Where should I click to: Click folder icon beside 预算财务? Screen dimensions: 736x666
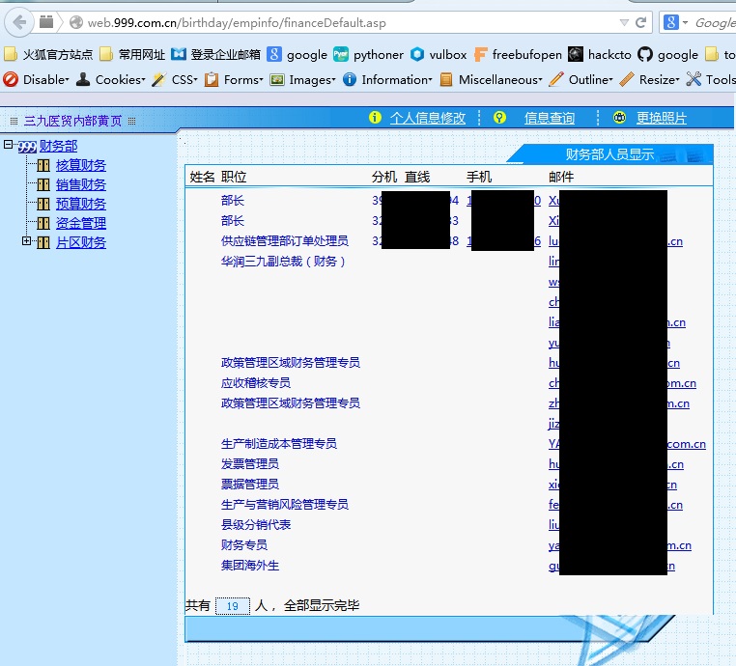tap(43, 204)
